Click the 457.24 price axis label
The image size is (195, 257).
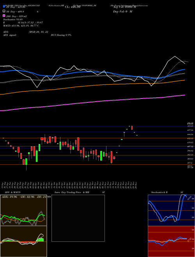pos(191,130)
